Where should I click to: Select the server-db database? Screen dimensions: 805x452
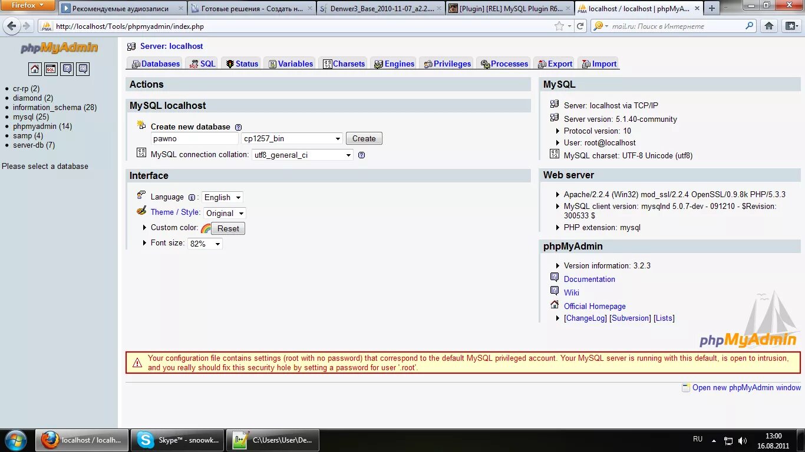point(34,145)
